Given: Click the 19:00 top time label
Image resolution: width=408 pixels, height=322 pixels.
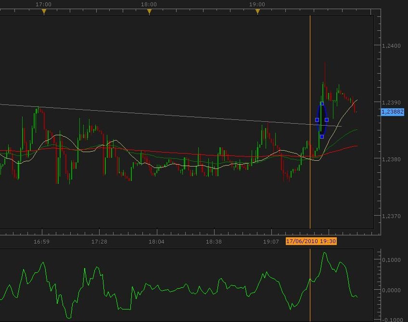Looking at the screenshot, I should click(257, 4).
